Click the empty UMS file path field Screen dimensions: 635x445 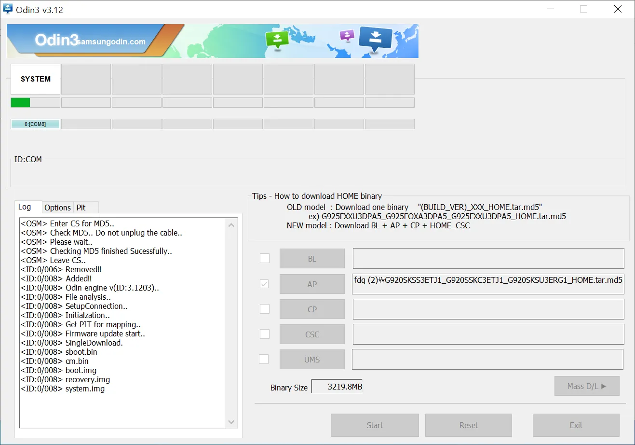tap(487, 360)
